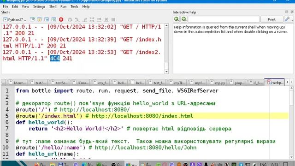The width and height of the screenshot is (295, 166).
Task: Click the greyed debug step-into icon
Action: [x=84, y=19]
